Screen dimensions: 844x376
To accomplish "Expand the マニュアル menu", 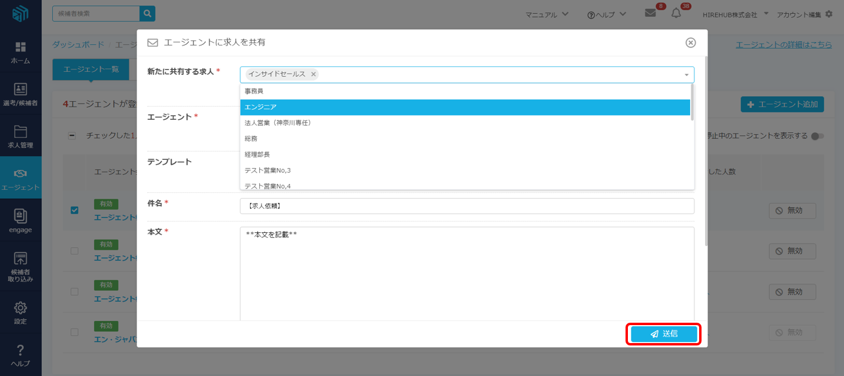I will pos(547,14).
